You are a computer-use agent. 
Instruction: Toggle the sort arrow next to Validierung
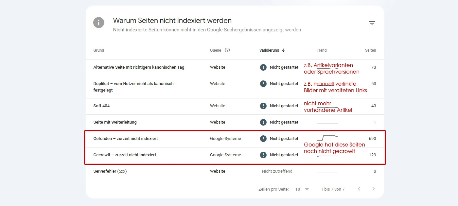(x=284, y=50)
